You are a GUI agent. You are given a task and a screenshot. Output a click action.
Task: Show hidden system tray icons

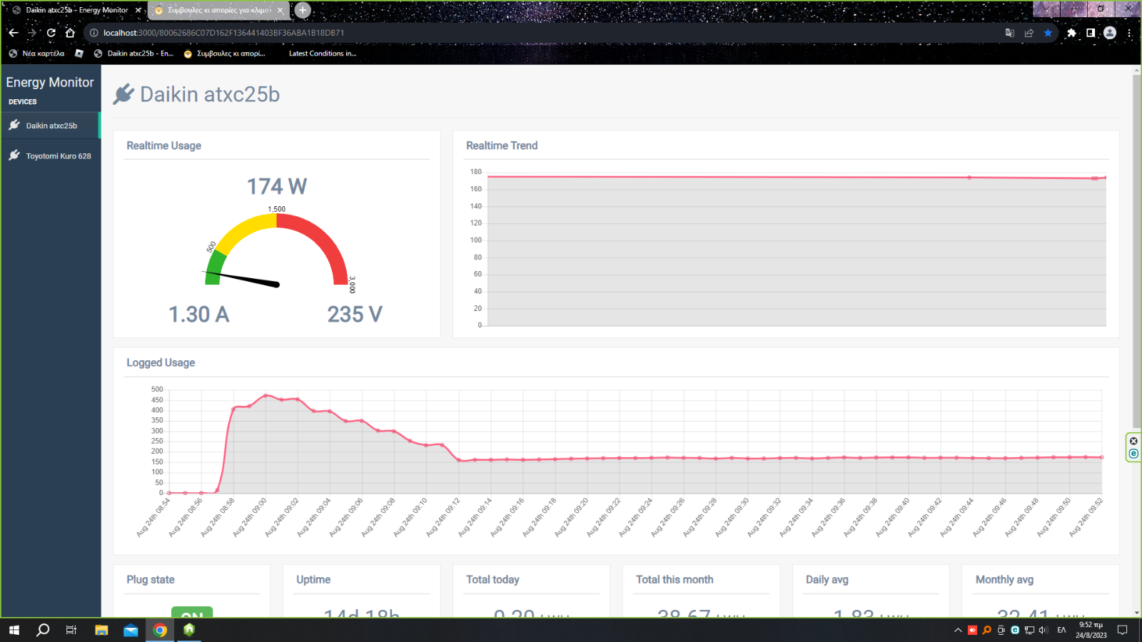958,630
